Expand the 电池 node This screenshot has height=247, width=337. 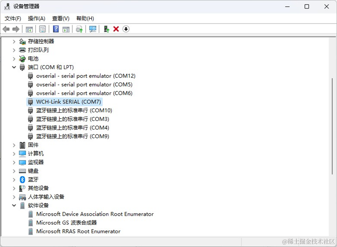[14, 59]
